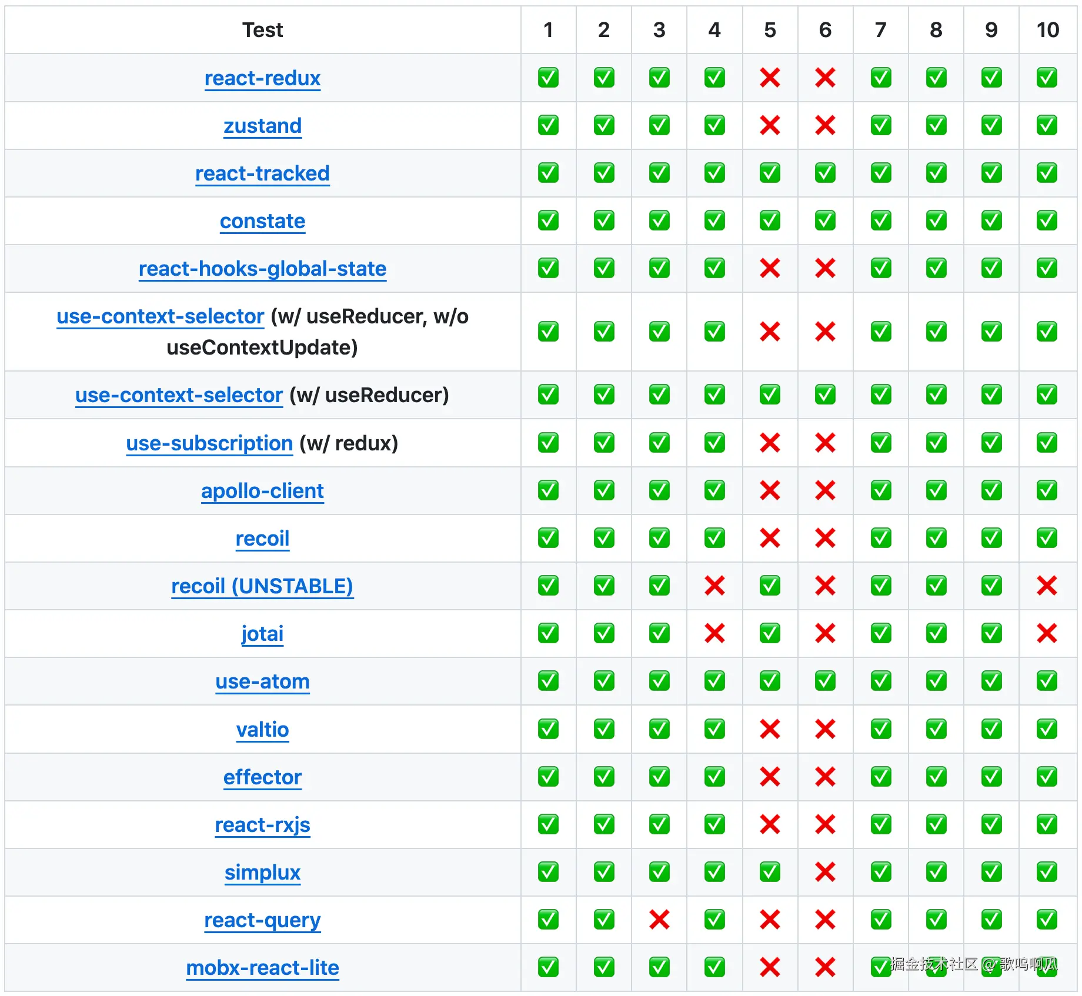Screen dimensions: 1082x996
Task: Open the zustand link
Action: pos(262,126)
